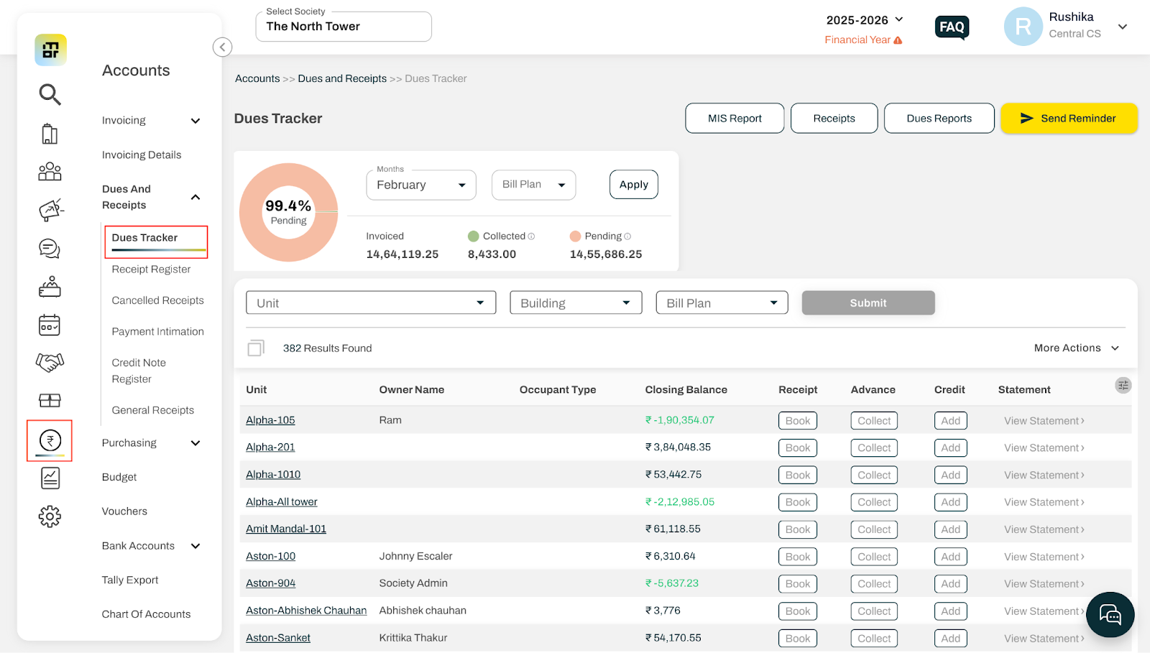Image resolution: width=1150 pixels, height=653 pixels.
Task: Open General Receipts menu item
Action: tap(152, 410)
